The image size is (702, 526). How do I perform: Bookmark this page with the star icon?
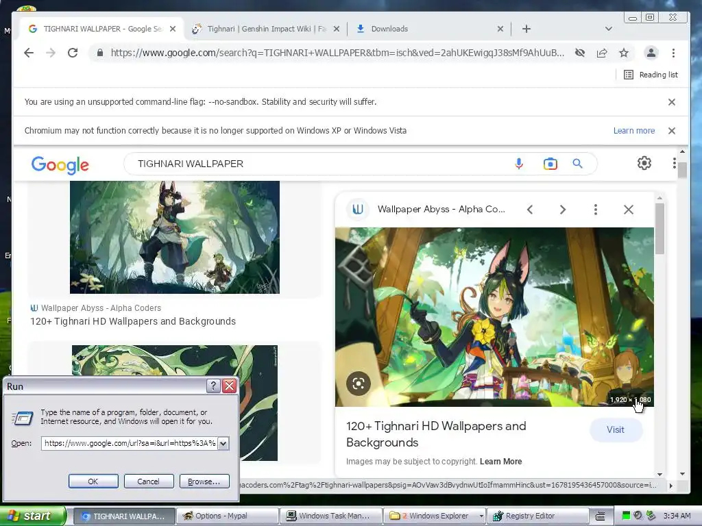tap(624, 53)
